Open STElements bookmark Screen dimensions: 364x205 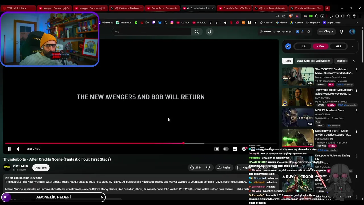point(106,22)
